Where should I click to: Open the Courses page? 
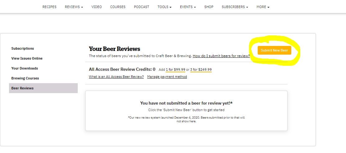(118, 7)
